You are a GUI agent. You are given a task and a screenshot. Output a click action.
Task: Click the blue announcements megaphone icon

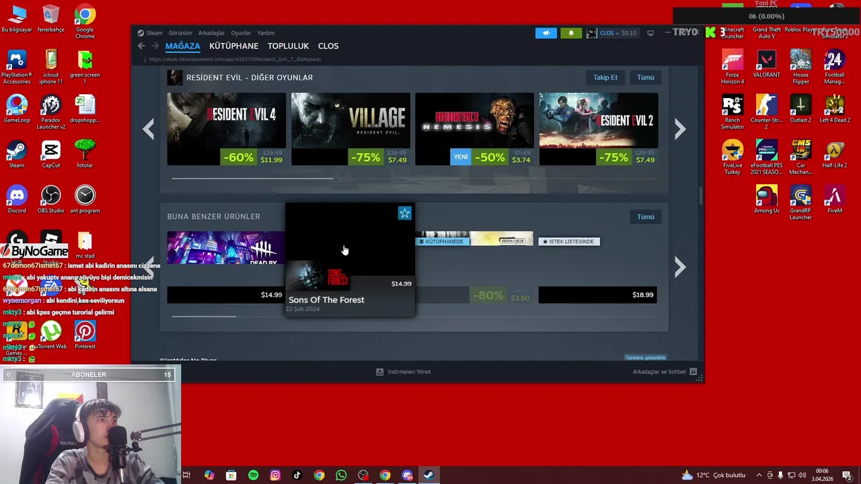[x=546, y=33]
